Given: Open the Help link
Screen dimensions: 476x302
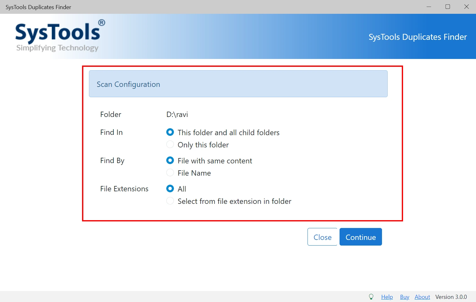Looking at the screenshot, I should 387,297.
